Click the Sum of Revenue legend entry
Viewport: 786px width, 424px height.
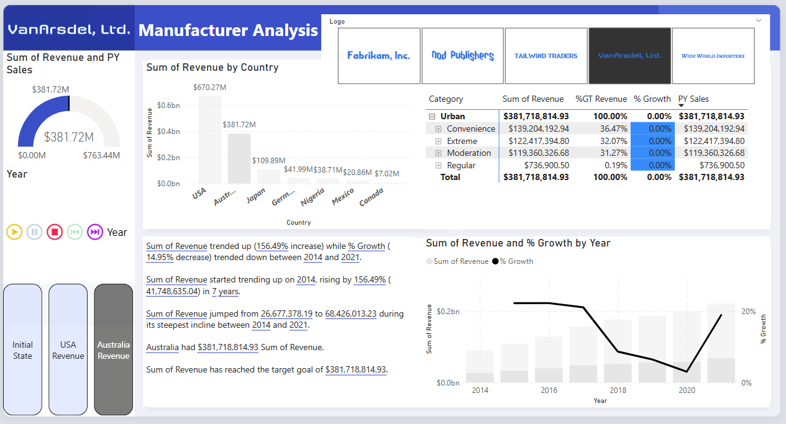coord(457,261)
